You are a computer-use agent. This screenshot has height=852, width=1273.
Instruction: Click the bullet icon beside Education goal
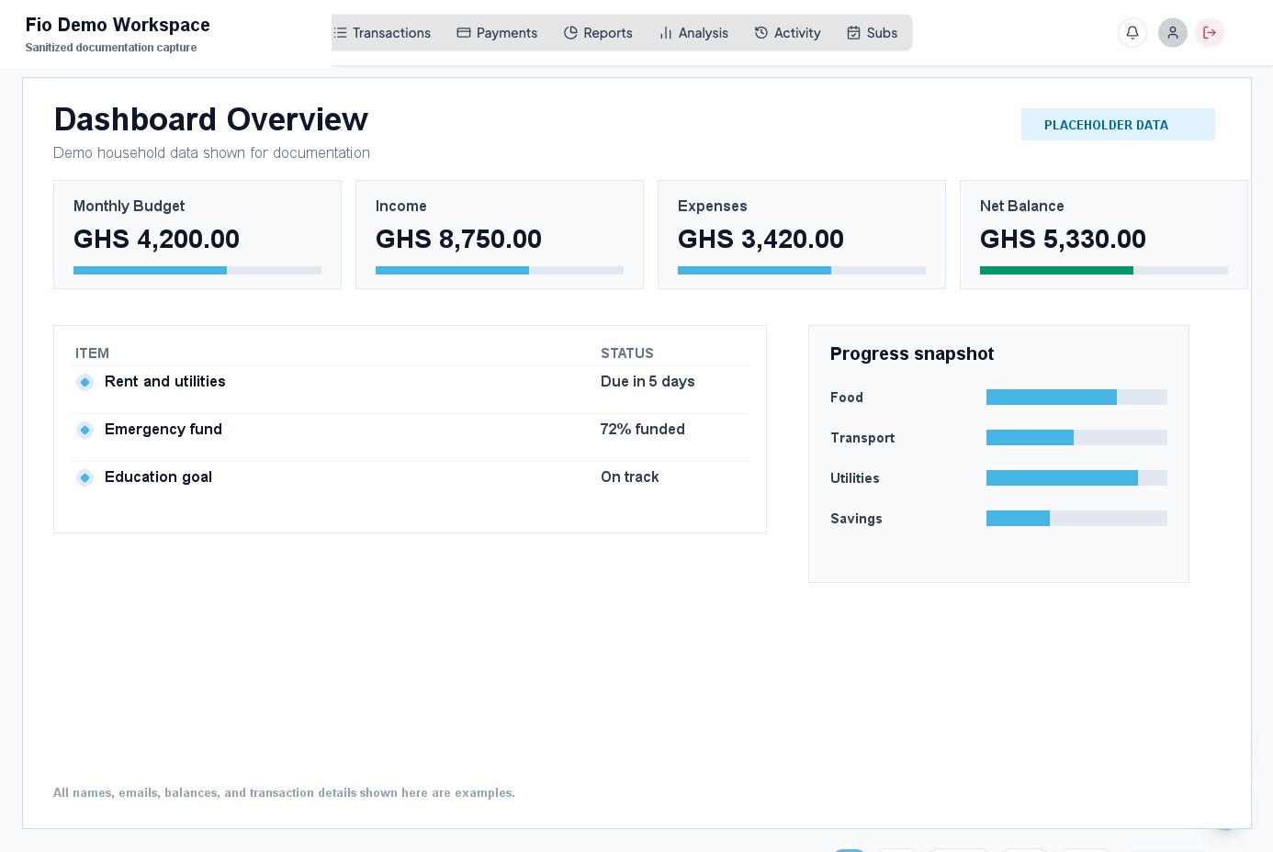pyautogui.click(x=84, y=477)
